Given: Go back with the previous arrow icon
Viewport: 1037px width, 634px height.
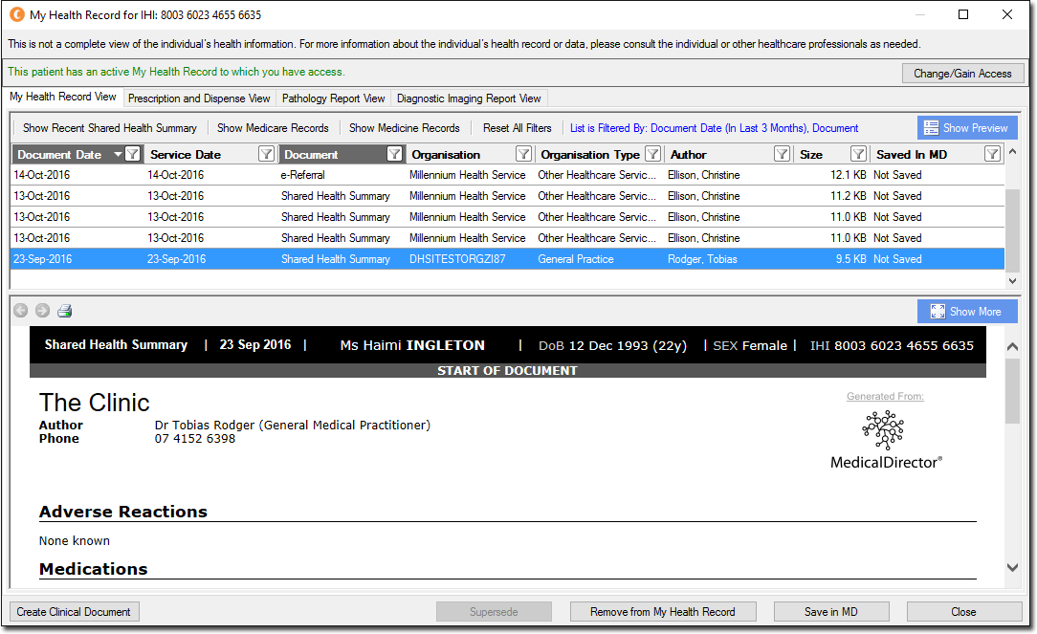Looking at the screenshot, I should [x=20, y=311].
